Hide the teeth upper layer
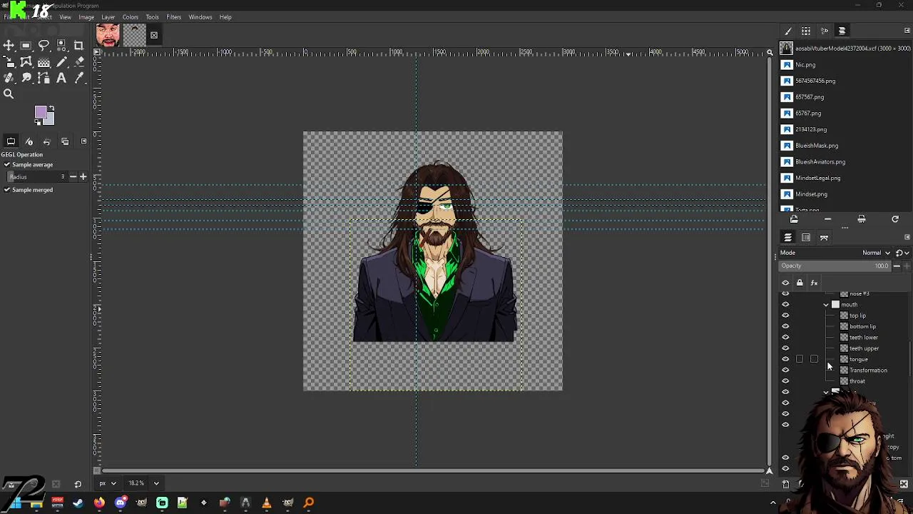 coord(785,348)
